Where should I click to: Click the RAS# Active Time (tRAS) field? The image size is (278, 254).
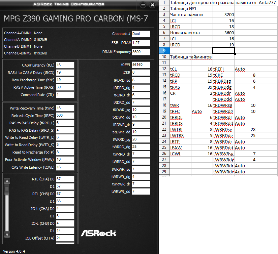(x=65, y=87)
